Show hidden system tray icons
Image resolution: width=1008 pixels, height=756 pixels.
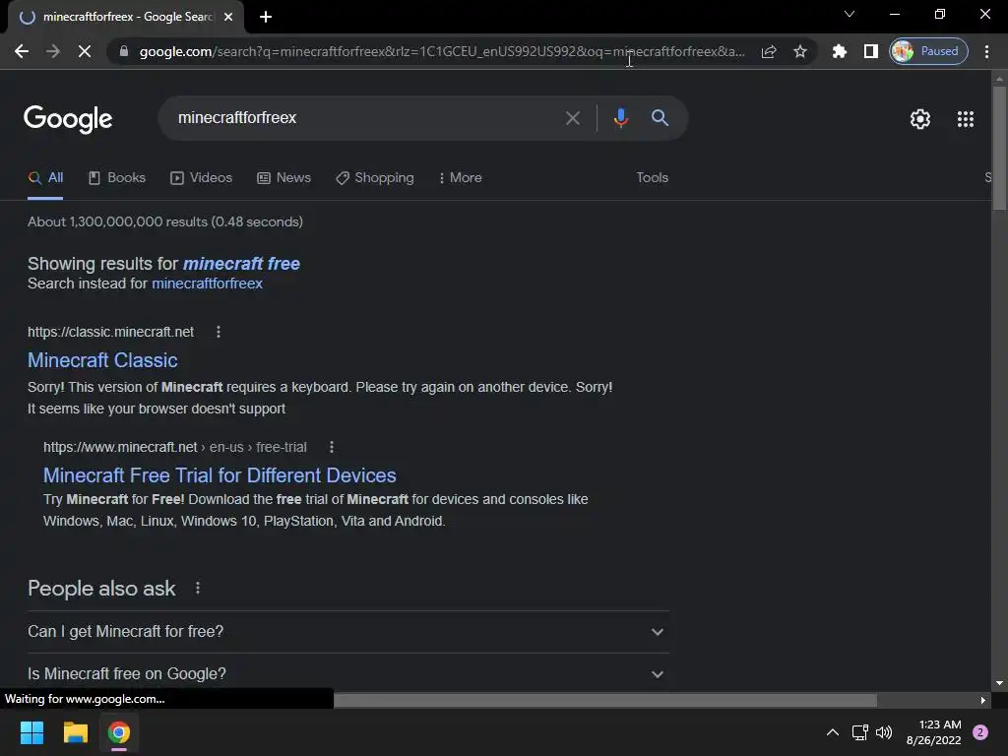coord(832,732)
